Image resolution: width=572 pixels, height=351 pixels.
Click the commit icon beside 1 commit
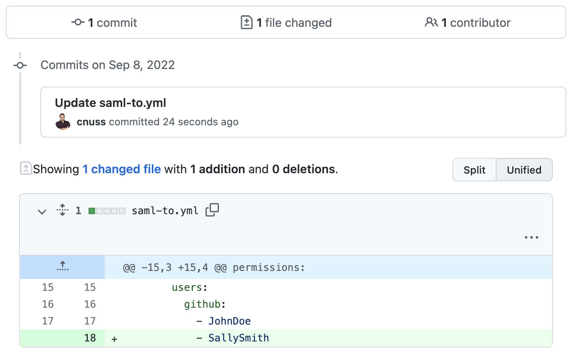coord(78,22)
